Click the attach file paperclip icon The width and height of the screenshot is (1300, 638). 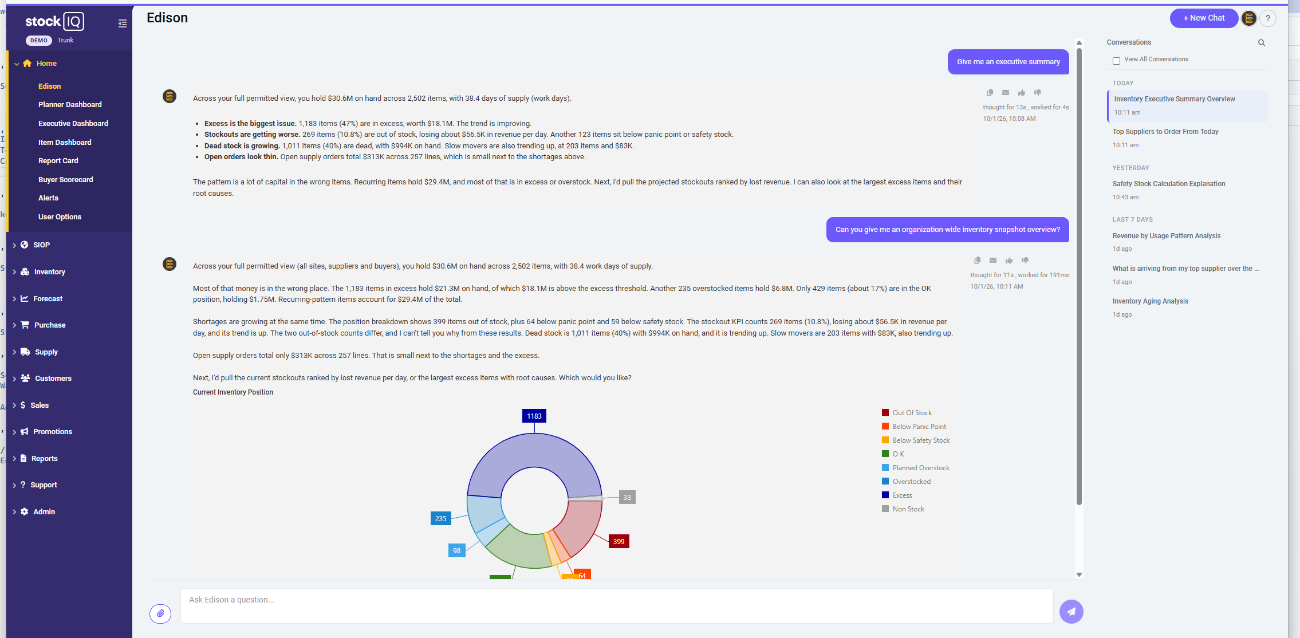pos(160,613)
